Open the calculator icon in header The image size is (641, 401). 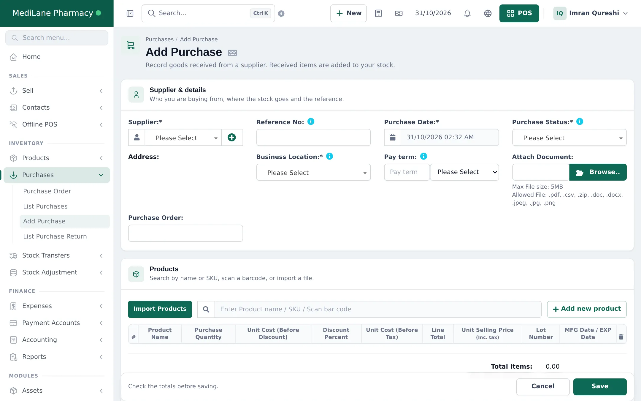[x=378, y=13]
